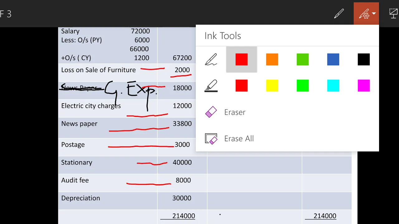399x224 pixels.
Task: Click the 6000 value
Action: (x=142, y=40)
